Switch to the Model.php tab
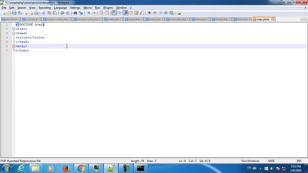This screenshot has width=308, height=173. click(221, 19)
